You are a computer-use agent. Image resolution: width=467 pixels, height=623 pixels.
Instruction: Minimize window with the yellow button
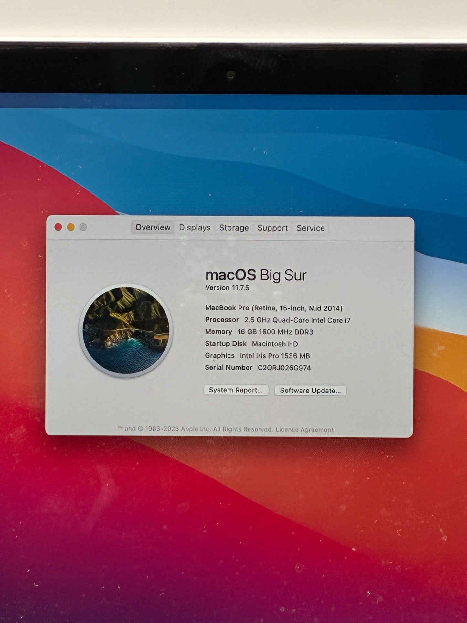click(x=71, y=227)
